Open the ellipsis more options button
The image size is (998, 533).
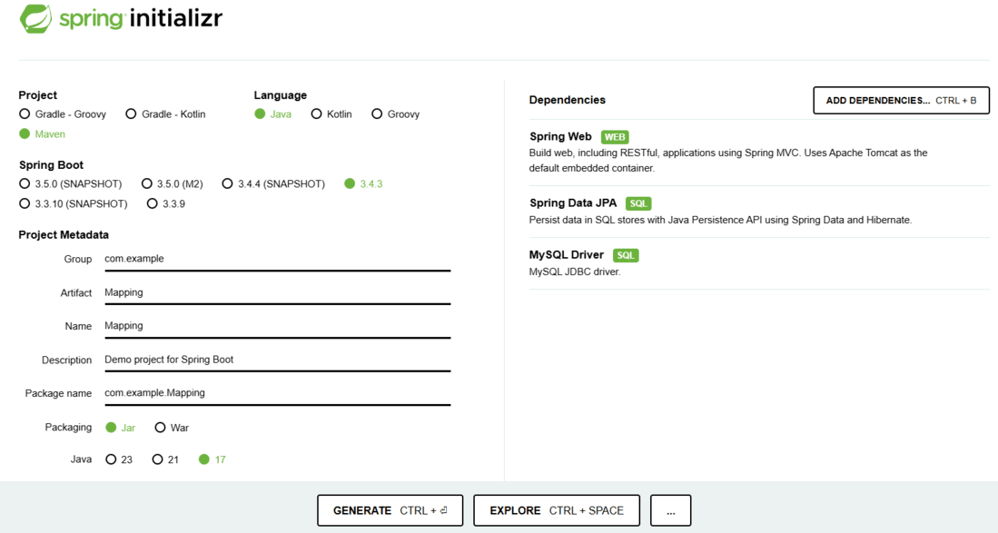point(671,510)
